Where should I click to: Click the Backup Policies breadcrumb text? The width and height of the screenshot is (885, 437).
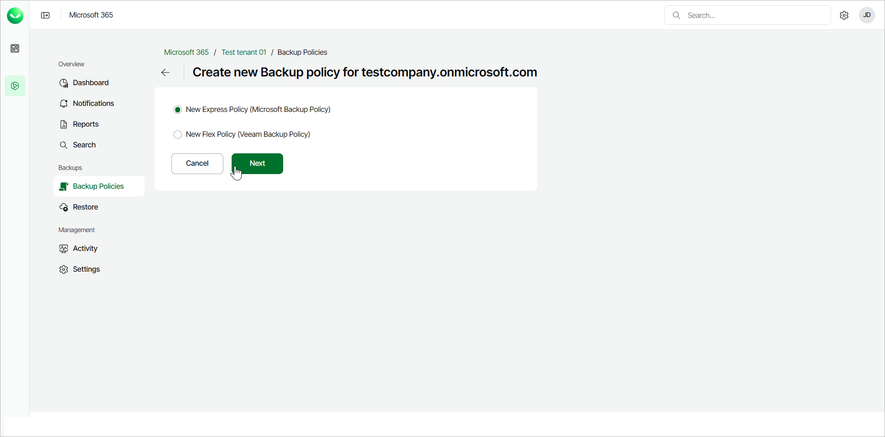302,52
